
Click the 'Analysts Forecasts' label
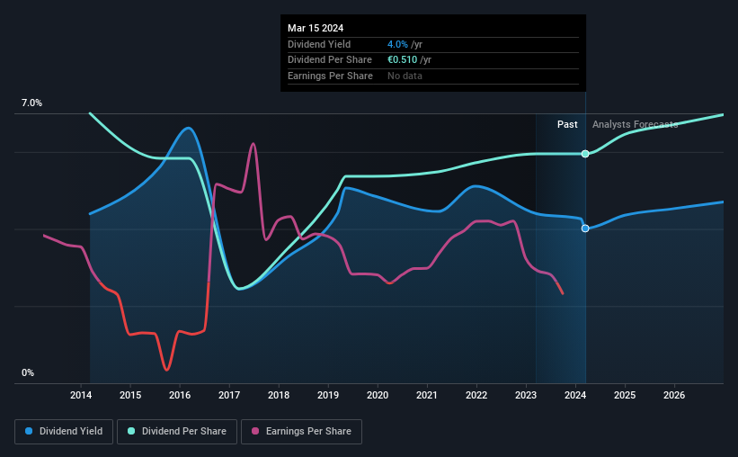[635, 124]
